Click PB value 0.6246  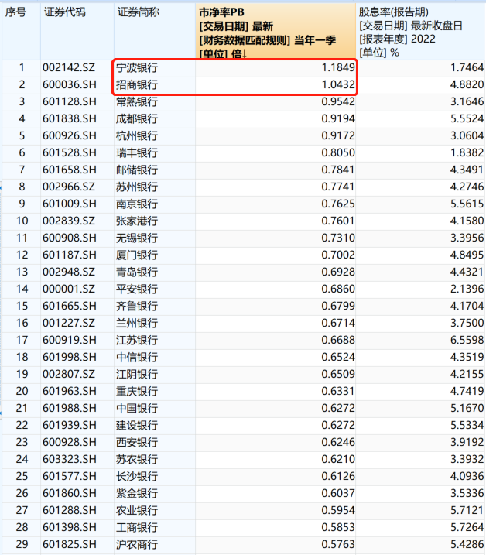(338, 442)
